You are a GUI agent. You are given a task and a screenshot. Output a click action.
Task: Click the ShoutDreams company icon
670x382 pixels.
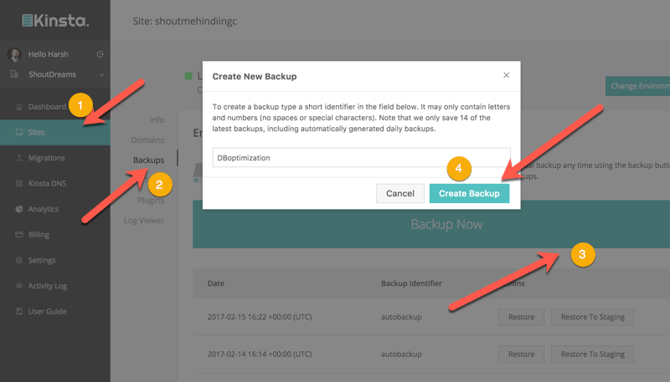[14, 74]
